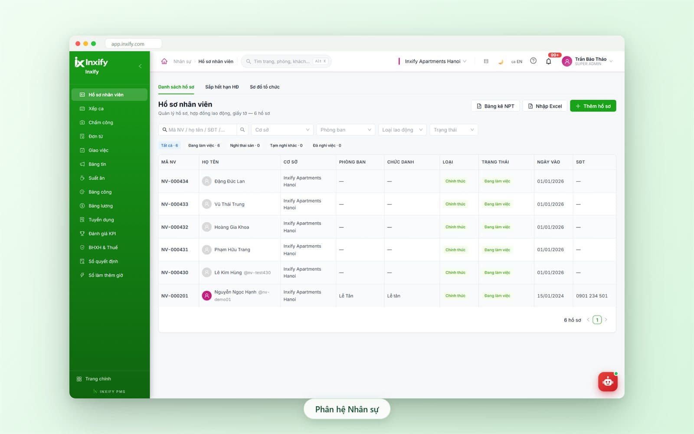
Task: Open Trần Bảo Thảo user menu
Action: point(588,61)
